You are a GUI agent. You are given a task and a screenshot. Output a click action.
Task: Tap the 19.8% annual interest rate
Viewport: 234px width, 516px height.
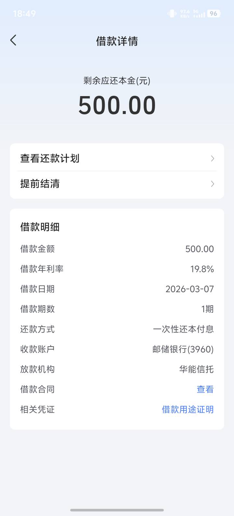[202, 269]
